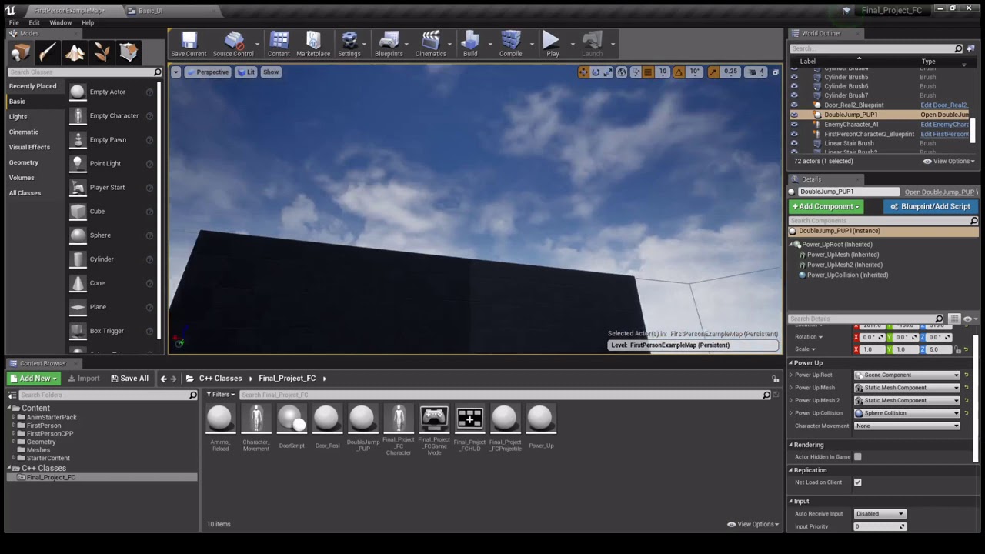985x554 pixels.
Task: Select the scale gizmo tool in viewport
Action: click(608, 72)
